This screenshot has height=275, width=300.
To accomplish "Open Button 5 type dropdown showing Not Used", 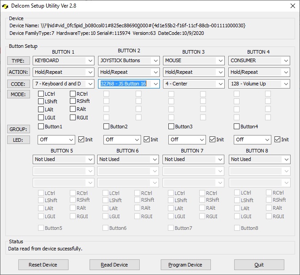I will point(64,159).
